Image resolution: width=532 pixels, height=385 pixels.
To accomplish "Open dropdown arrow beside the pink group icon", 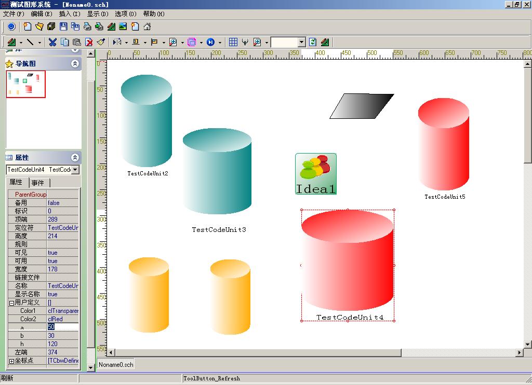I will tap(201, 43).
